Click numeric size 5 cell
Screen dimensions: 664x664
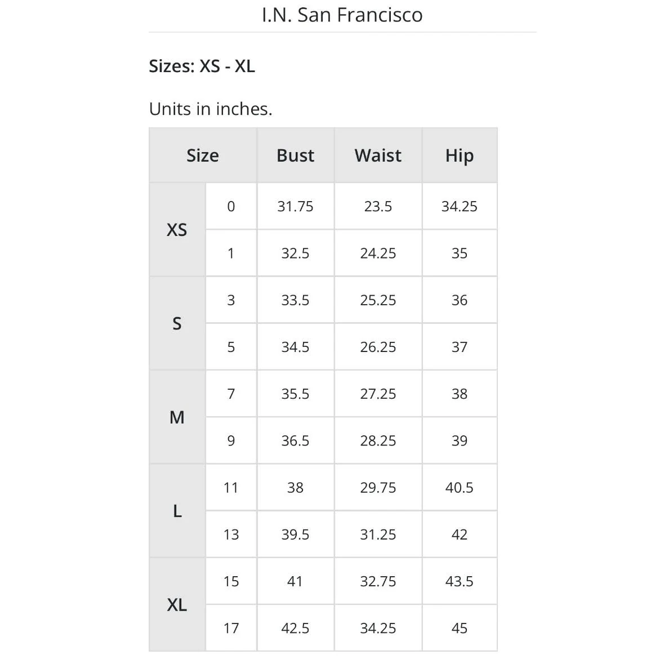(231, 347)
